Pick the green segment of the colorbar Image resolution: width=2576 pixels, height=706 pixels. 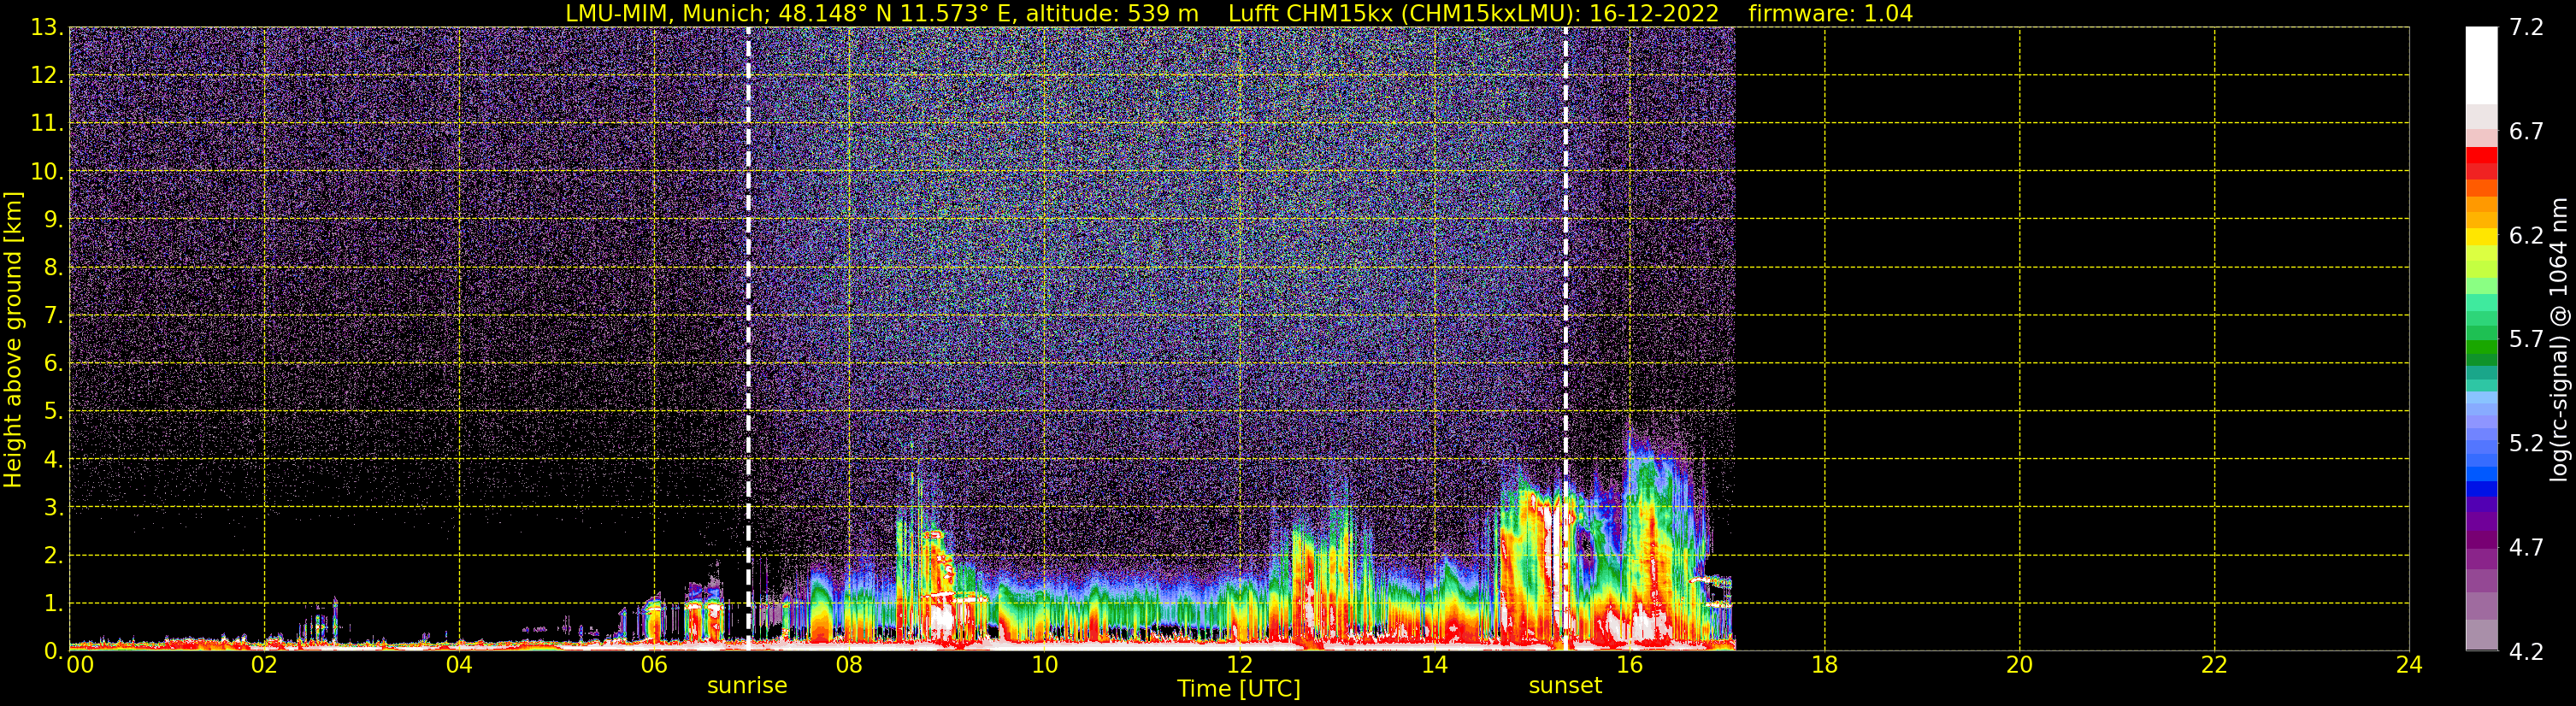(x=2481, y=349)
